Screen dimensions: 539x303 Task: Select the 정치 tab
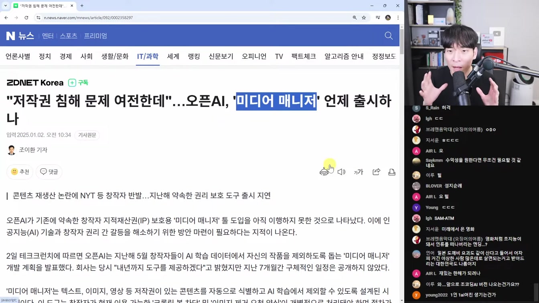45,57
